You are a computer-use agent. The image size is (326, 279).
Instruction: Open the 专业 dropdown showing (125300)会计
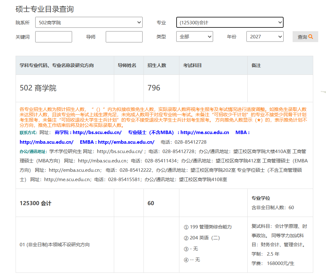[x=230, y=22]
